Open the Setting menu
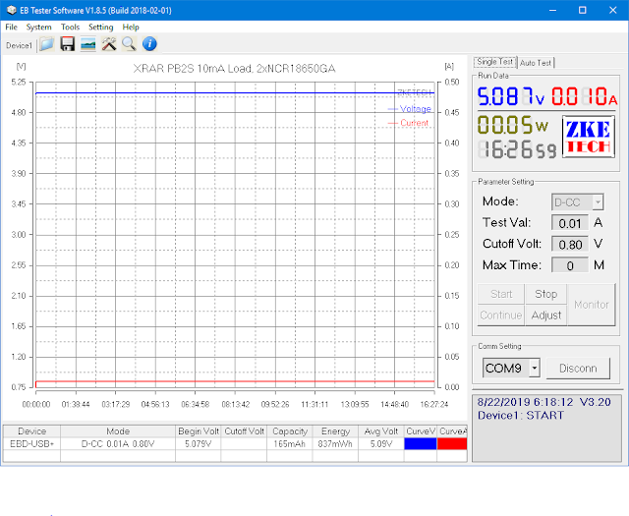This screenshot has width=629, height=516. click(x=100, y=28)
